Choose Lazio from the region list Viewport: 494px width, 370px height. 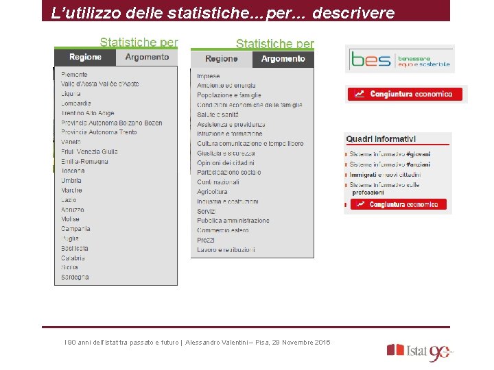69,200
